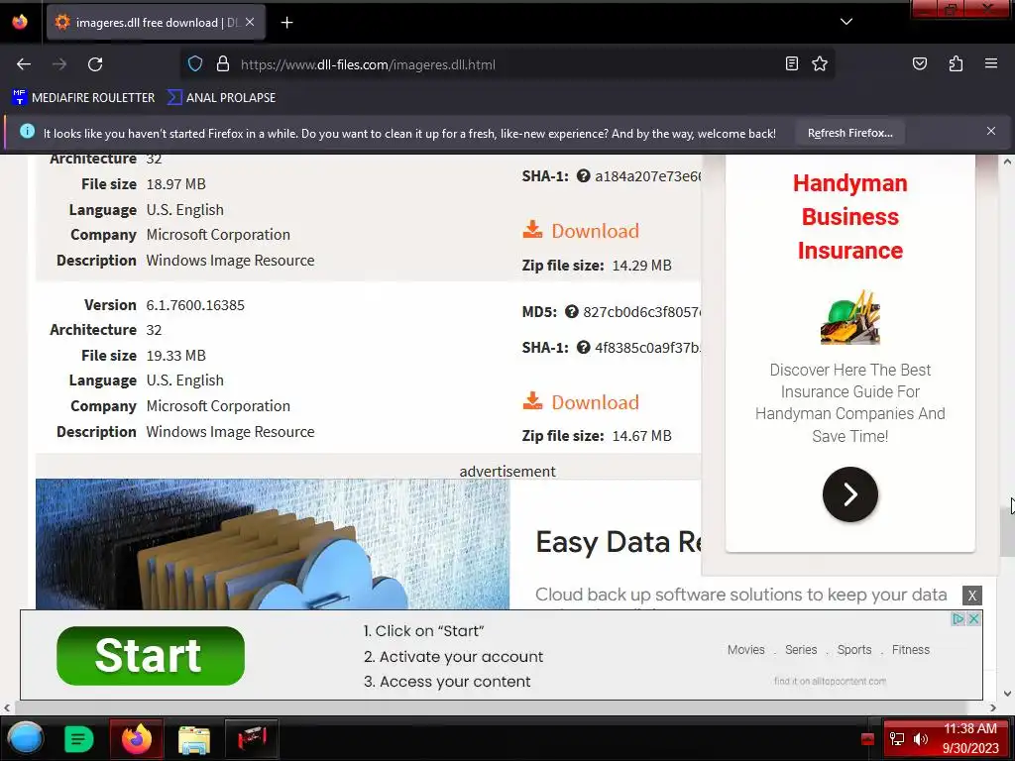Close the Start ad with its X icon
Screen dimensions: 1015x761
tap(973, 619)
